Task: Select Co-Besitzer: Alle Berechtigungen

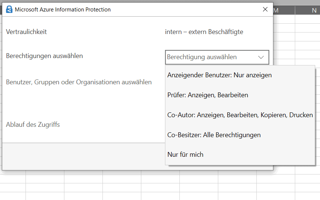Action: point(240,135)
